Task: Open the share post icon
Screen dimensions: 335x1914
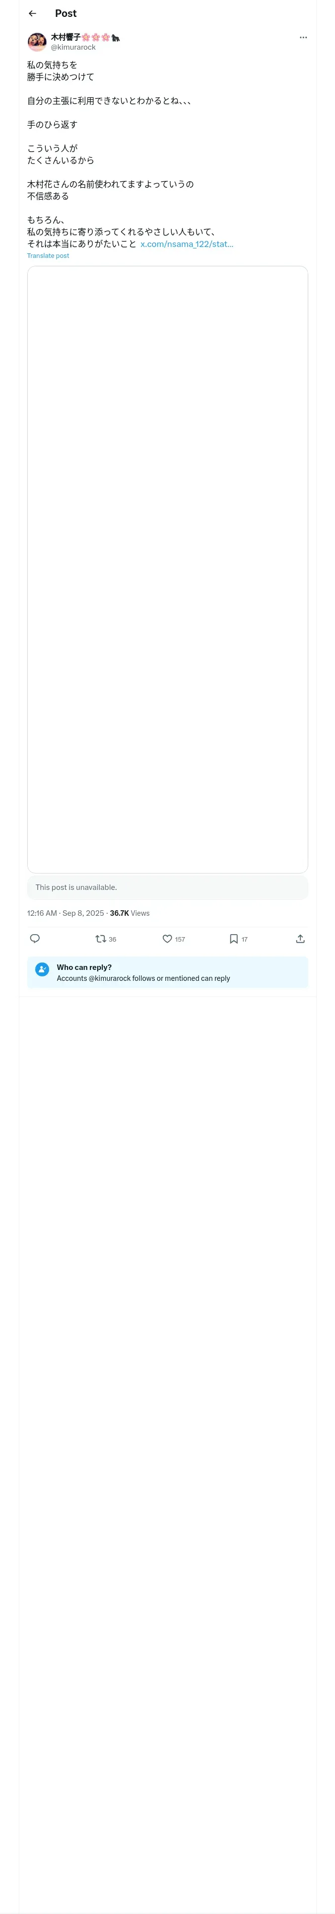Action: point(300,939)
